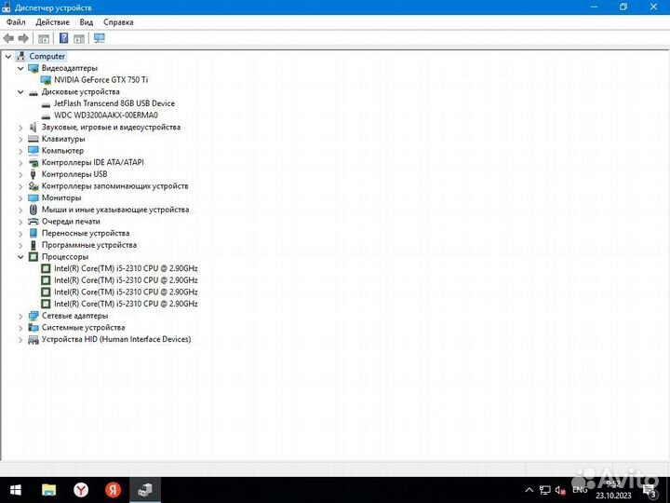Select the Компьютер category label
Viewport: 670px width, 503px height.
(63, 151)
